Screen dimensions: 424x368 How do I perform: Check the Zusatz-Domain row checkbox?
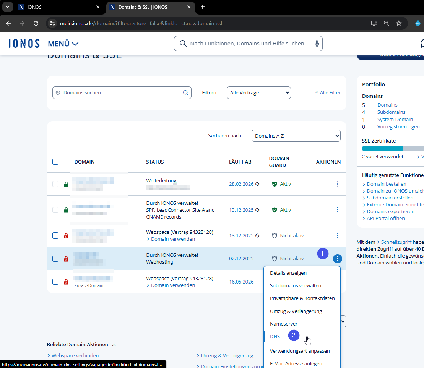click(x=55, y=282)
